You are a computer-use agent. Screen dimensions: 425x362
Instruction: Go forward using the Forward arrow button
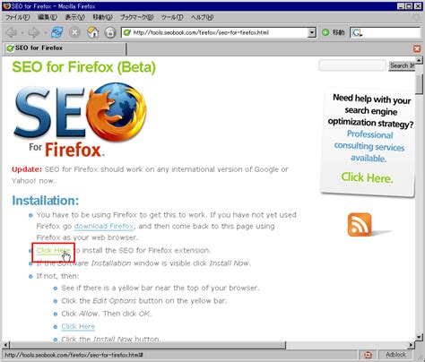(34, 32)
